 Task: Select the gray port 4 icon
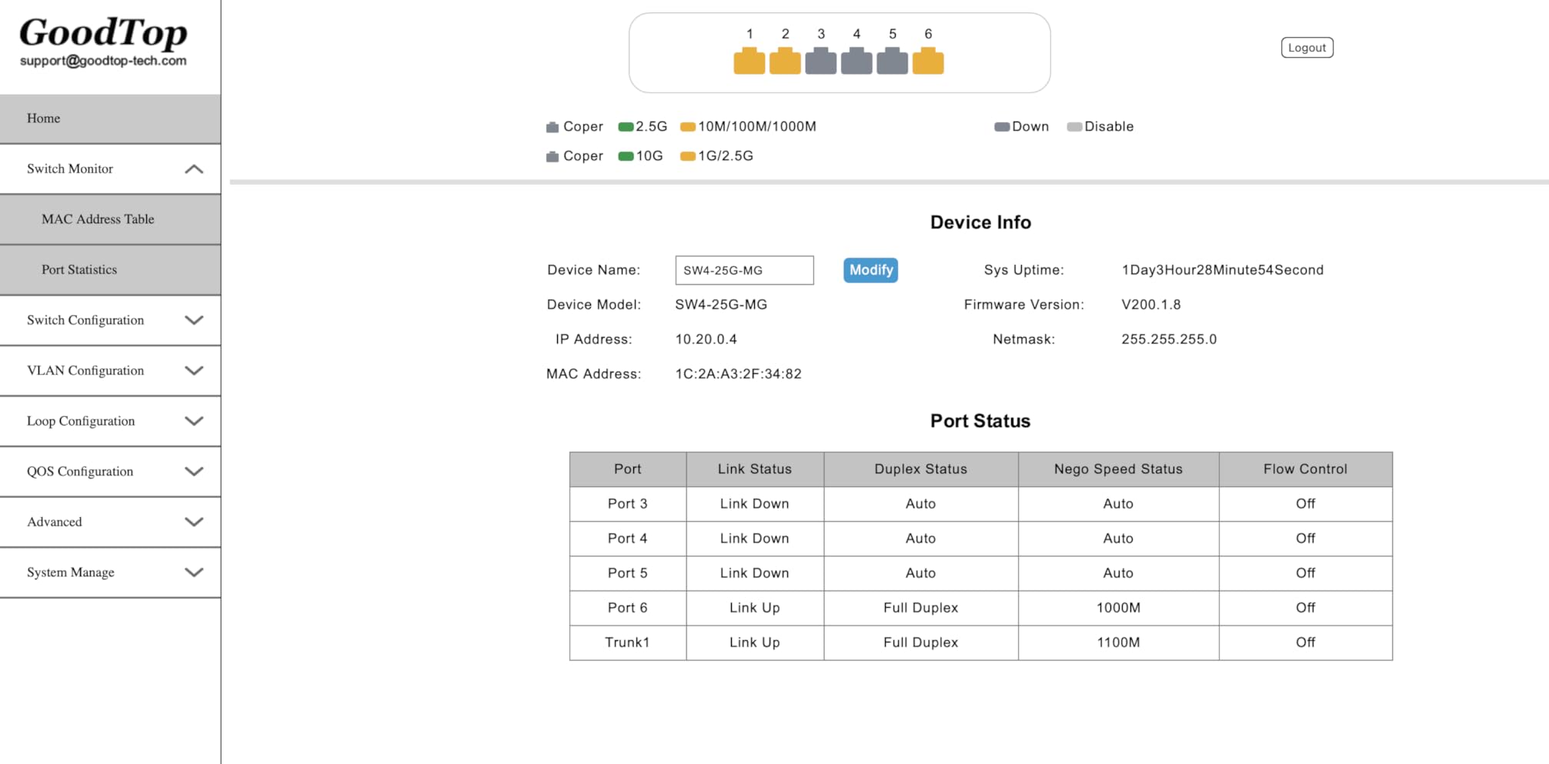[x=856, y=61]
